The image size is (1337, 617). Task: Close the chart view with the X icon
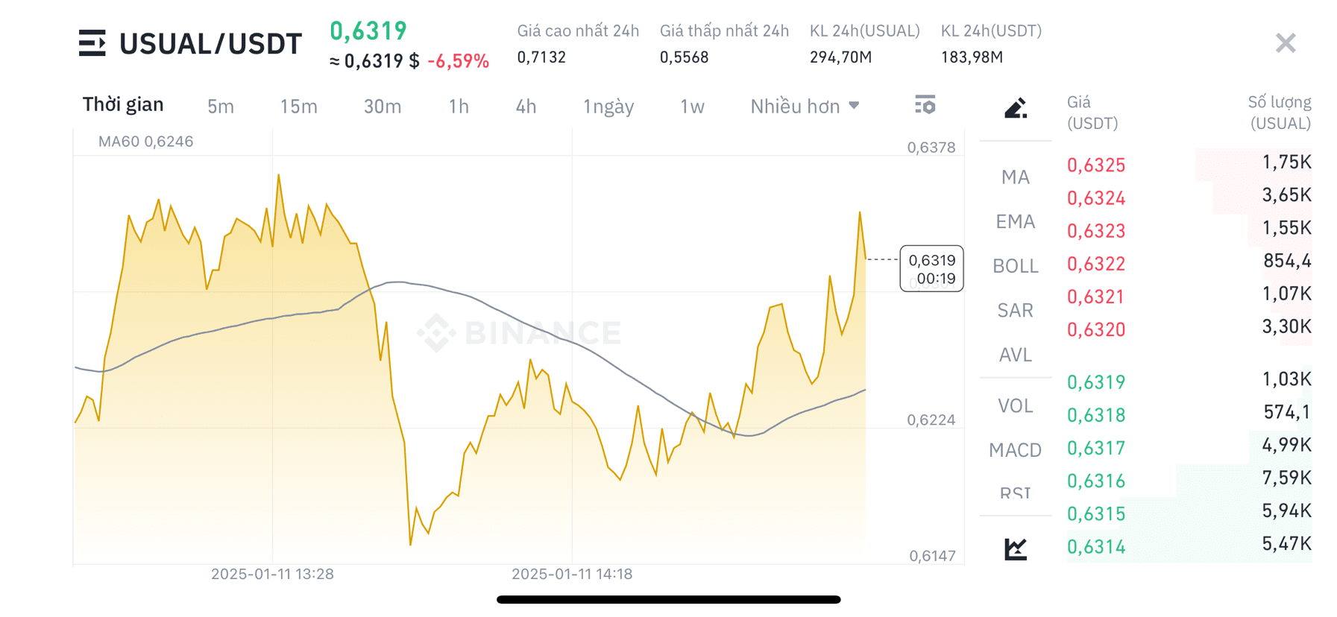click(1285, 43)
